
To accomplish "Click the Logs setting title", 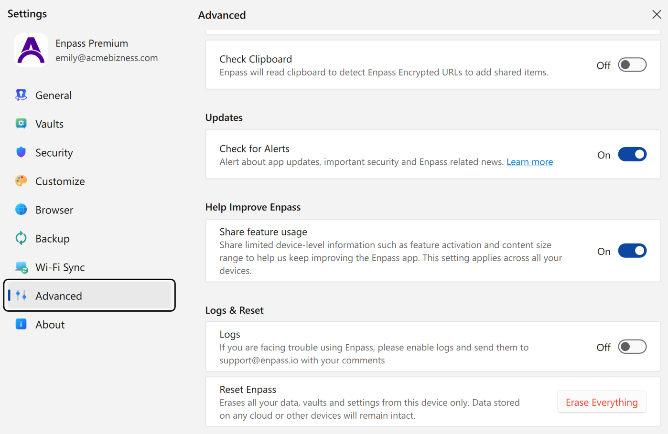I will click(x=230, y=335).
